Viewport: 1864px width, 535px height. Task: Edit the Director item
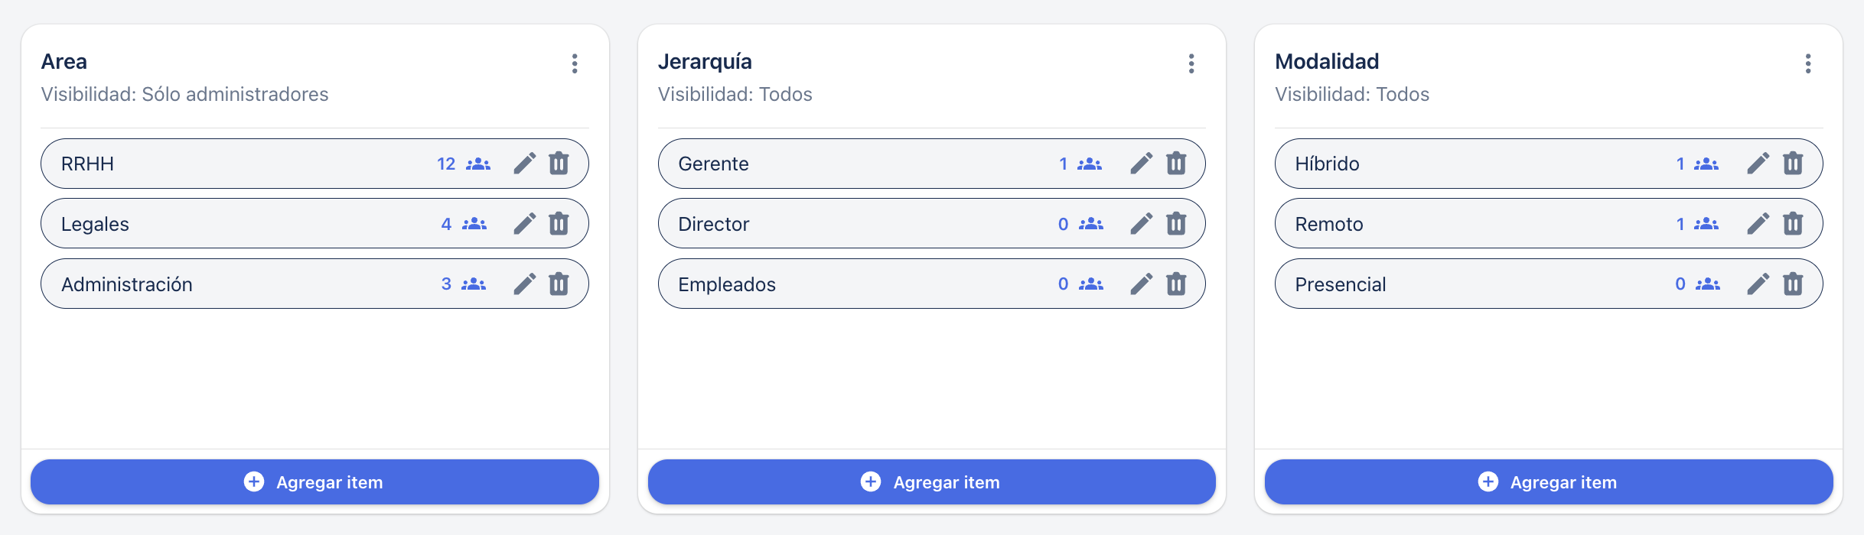[x=1142, y=224]
